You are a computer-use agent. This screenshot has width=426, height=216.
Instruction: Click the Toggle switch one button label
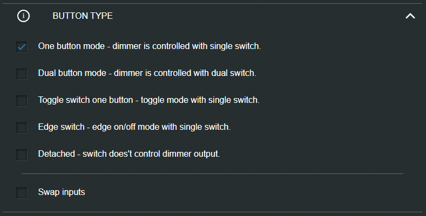click(x=148, y=100)
